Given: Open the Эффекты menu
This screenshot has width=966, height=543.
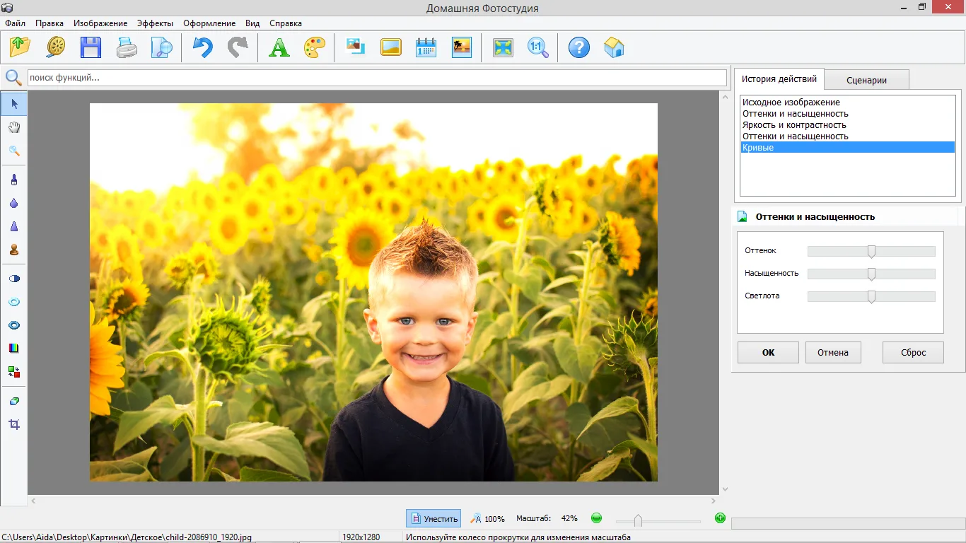Looking at the screenshot, I should pyautogui.click(x=155, y=23).
